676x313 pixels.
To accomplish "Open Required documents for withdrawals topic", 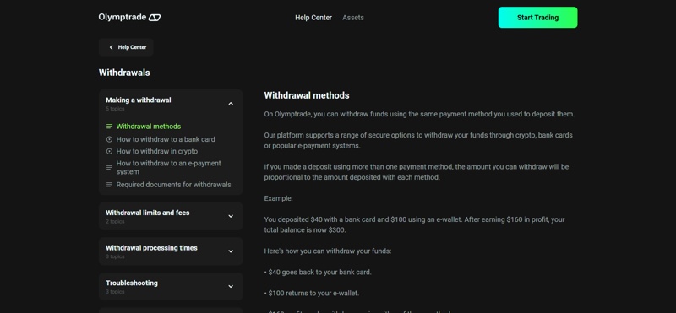I will (174, 185).
